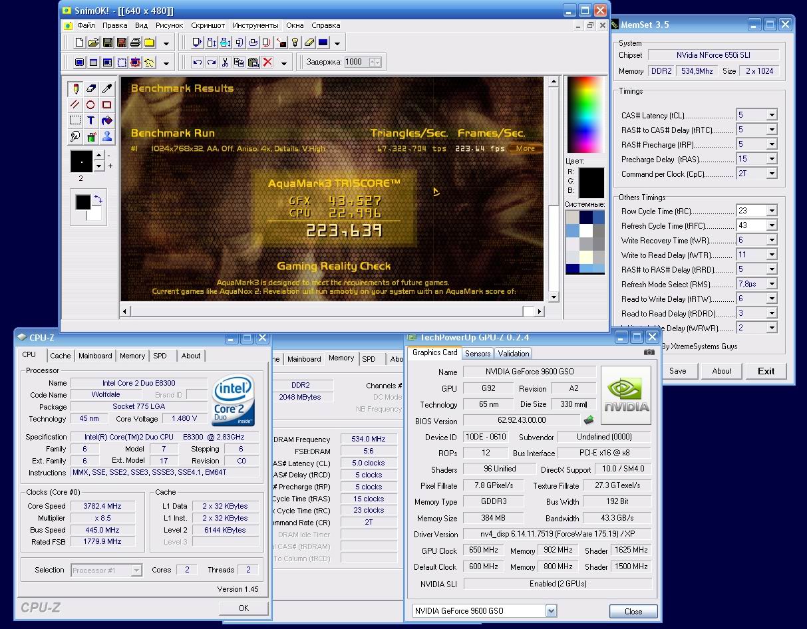This screenshot has width=807, height=629.
Task: Open the Write to Read Delay (tWTR) dropdown
Action: 772,255
